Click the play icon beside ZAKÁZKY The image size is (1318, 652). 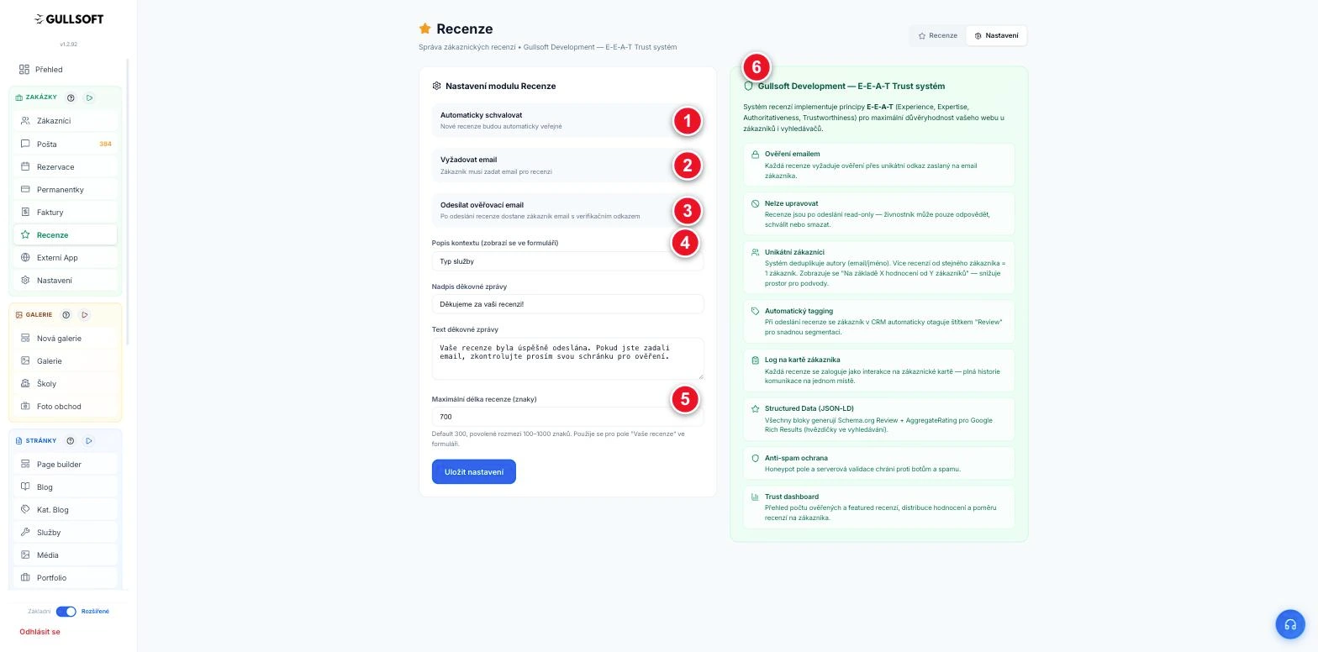click(89, 97)
